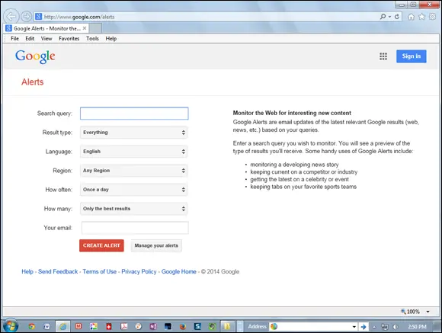Open Adobe PDF reader taskbar icon
The height and width of the screenshot is (333, 442).
(123, 326)
